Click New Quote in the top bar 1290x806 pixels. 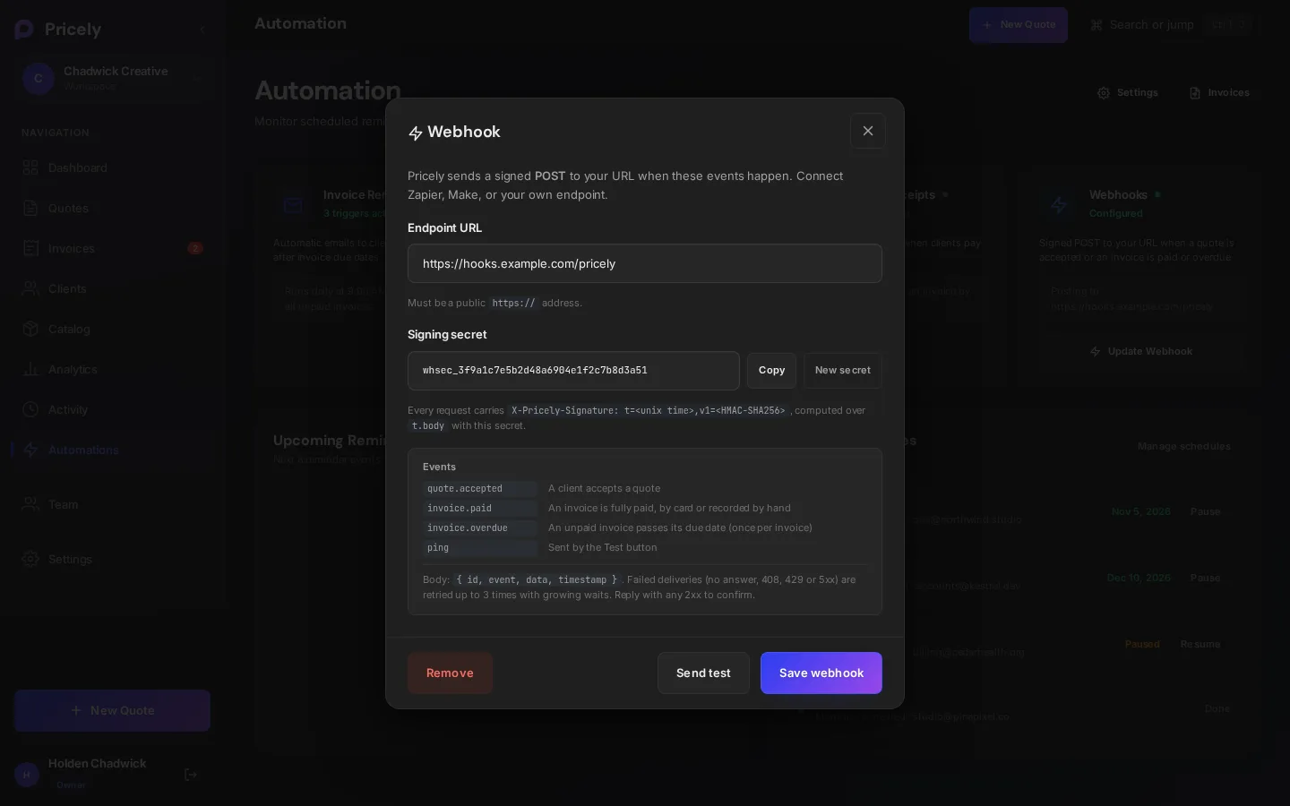point(1018,25)
